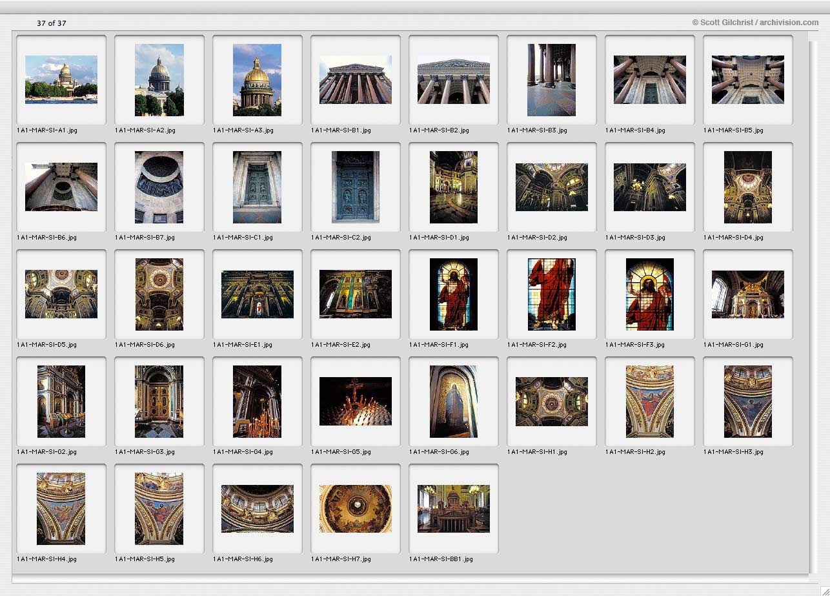The image size is (830, 596).
Task: Click the filename label 1A1-MAR-SI-F1.jpg
Action: [439, 345]
